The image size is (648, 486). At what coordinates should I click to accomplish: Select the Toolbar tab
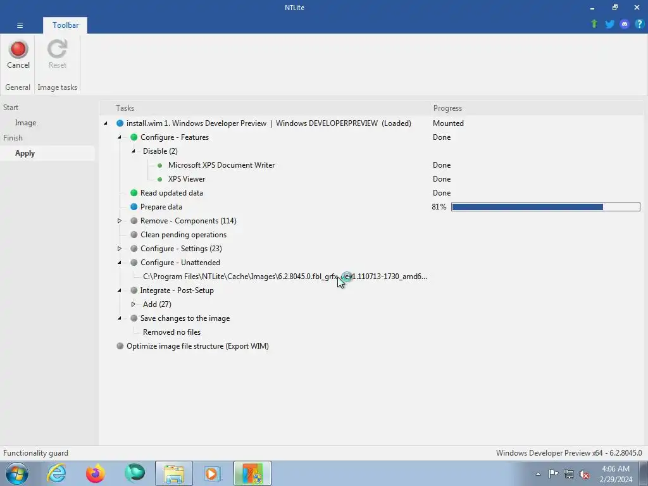pyautogui.click(x=65, y=25)
